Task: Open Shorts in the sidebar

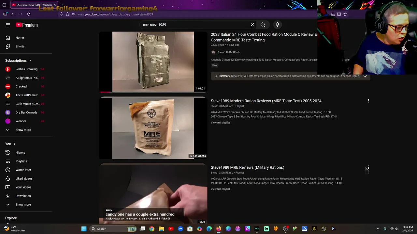Action: 26,46
